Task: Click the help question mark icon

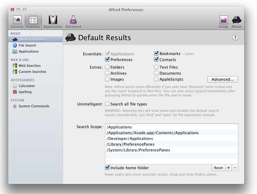Action: pyautogui.click(x=235, y=37)
